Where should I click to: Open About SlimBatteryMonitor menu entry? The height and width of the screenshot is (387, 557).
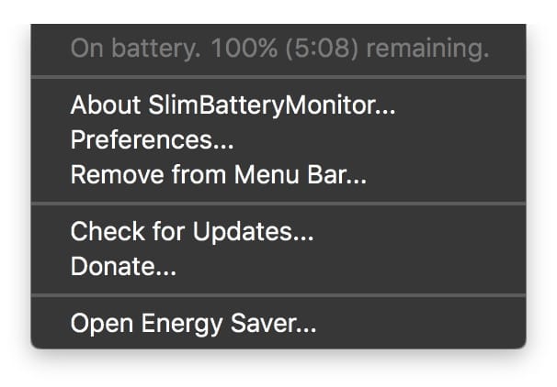(x=233, y=105)
